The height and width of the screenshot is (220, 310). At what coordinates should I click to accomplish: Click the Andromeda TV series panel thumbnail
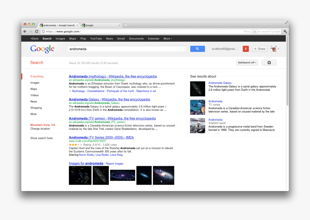click(198, 107)
